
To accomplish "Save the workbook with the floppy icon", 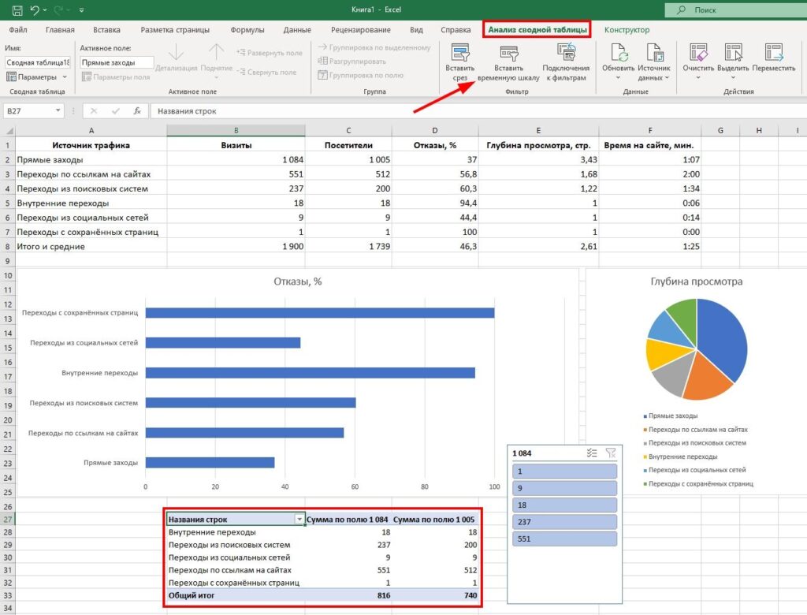I will (x=17, y=10).
